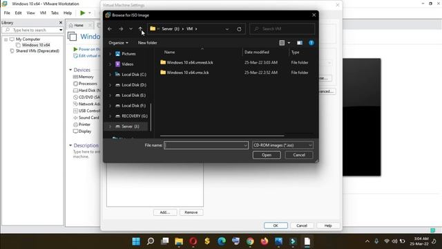Viewport: 442px width, 249px height.
Task: Click Add in Virtual Machine Settings
Action: [165, 212]
